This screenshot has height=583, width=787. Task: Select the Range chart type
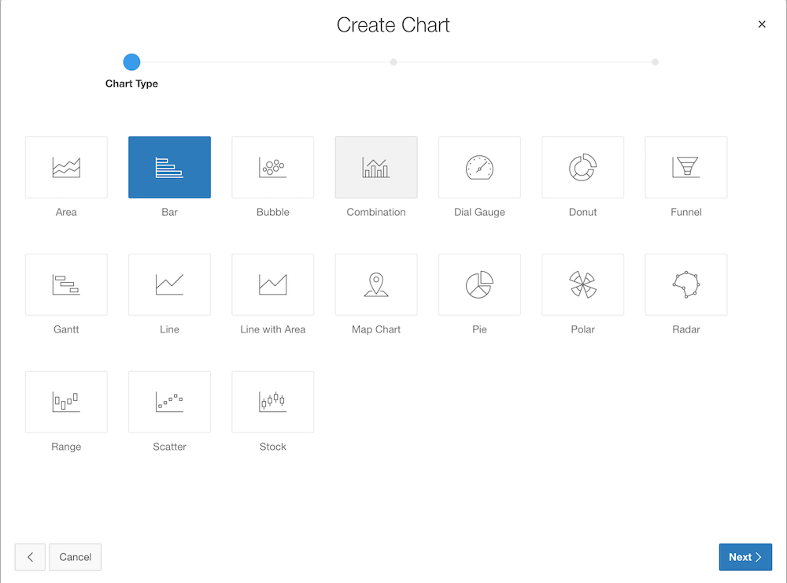[x=66, y=402]
